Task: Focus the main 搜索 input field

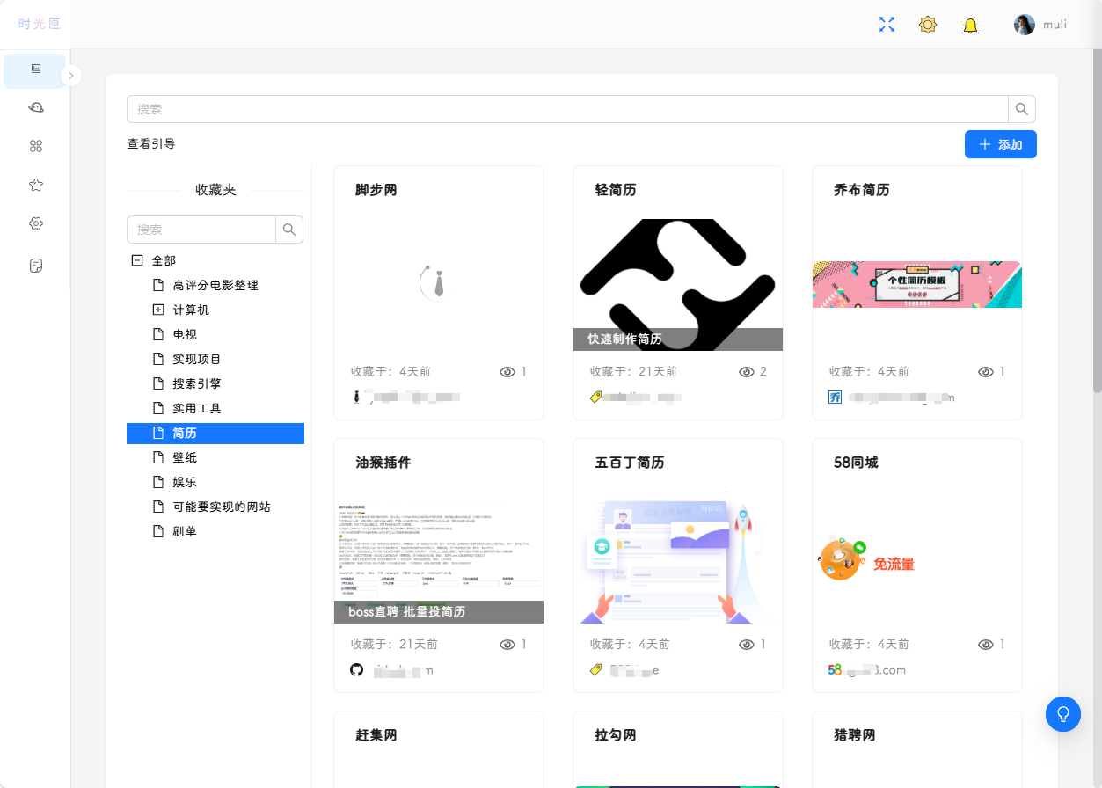Action: coord(567,109)
